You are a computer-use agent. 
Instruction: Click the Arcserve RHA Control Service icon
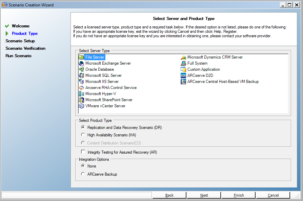81,88
